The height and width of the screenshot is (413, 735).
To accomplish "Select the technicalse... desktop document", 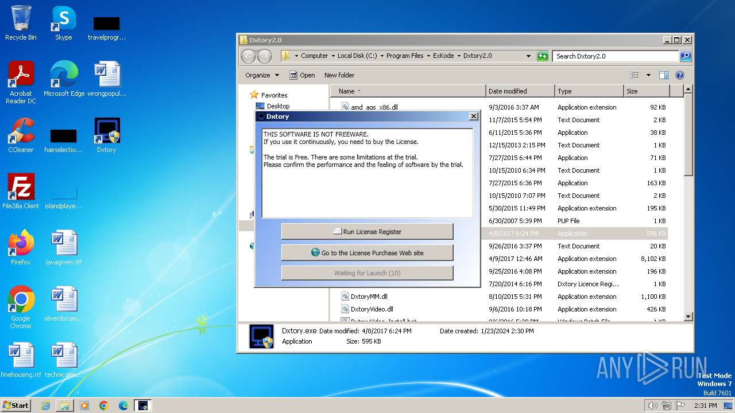I will 64,360.
